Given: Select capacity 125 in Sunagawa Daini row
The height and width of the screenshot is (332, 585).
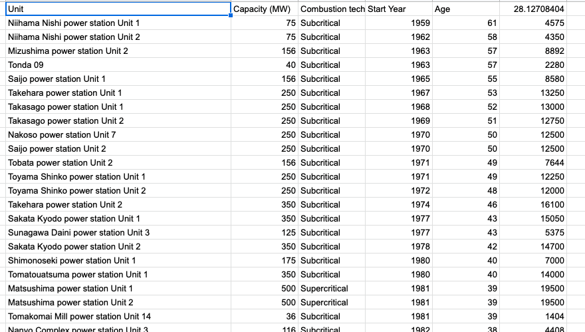Looking at the screenshot, I should coord(265,233).
